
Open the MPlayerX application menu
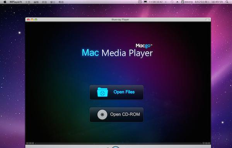pyautogui.click(x=16, y=2)
